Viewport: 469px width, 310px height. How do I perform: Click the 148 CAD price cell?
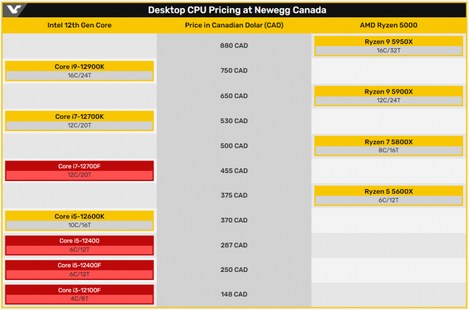tap(234, 295)
